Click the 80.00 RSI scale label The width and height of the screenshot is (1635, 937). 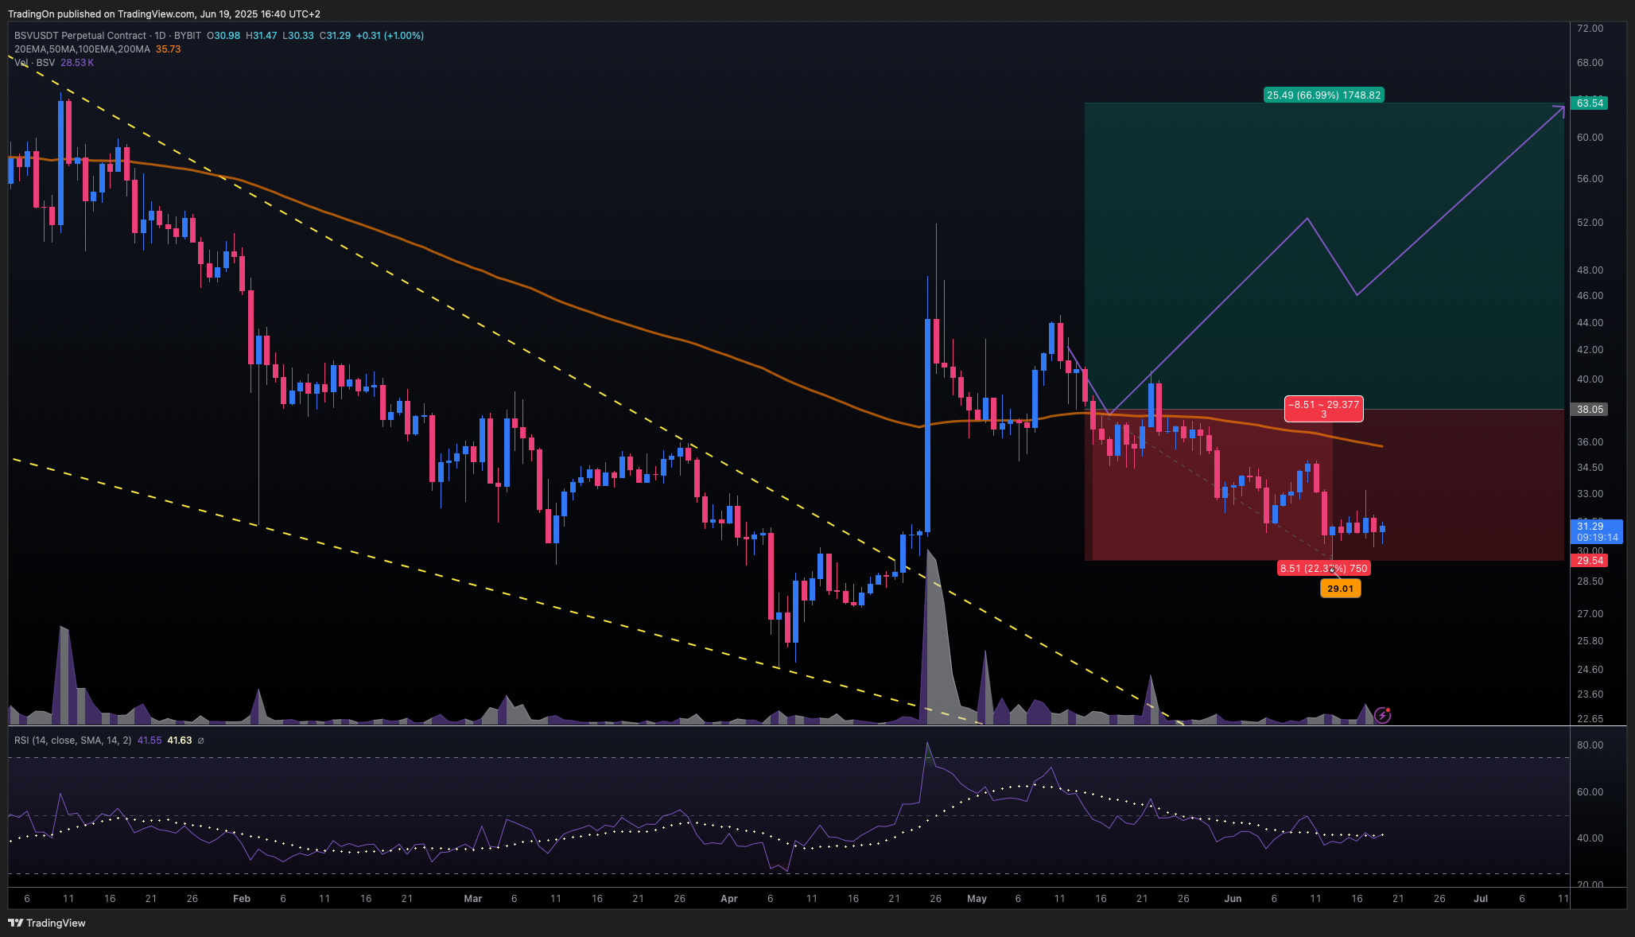(x=1590, y=745)
